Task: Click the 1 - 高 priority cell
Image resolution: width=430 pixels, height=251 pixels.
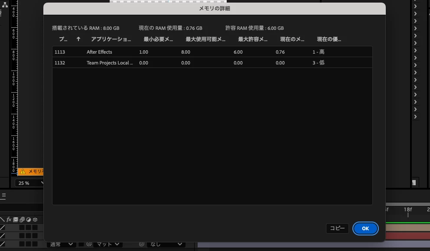Action: point(319,52)
